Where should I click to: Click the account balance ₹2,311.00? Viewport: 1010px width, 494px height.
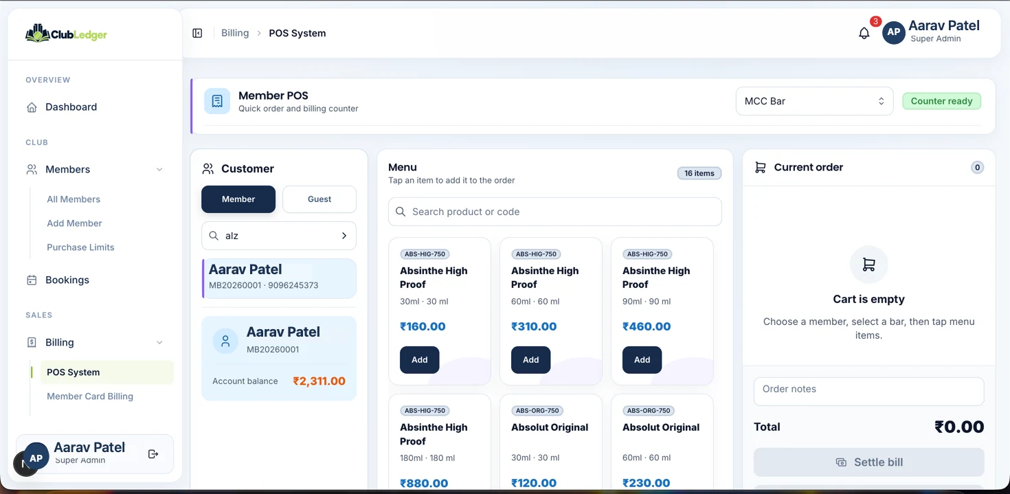(319, 381)
